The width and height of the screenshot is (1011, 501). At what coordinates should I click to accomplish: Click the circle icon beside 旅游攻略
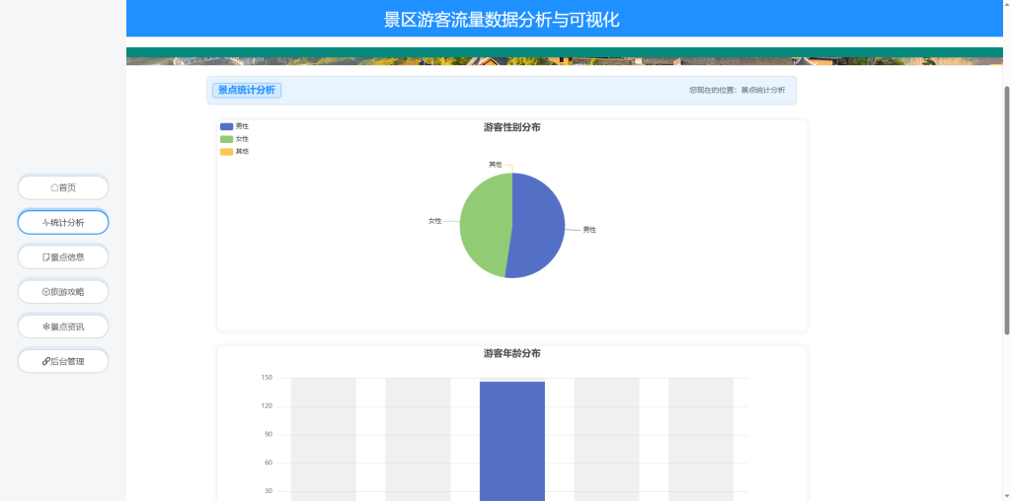[45, 292]
